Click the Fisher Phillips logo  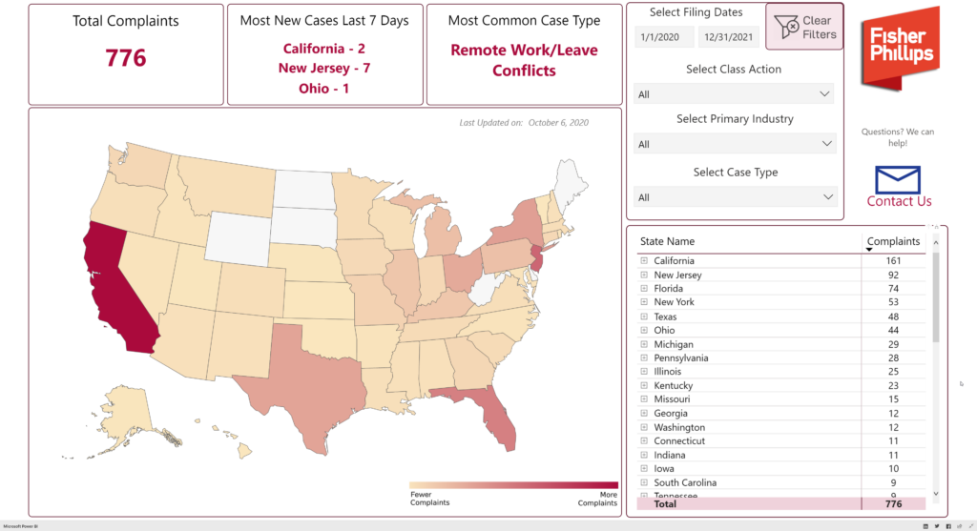pyautogui.click(x=900, y=48)
